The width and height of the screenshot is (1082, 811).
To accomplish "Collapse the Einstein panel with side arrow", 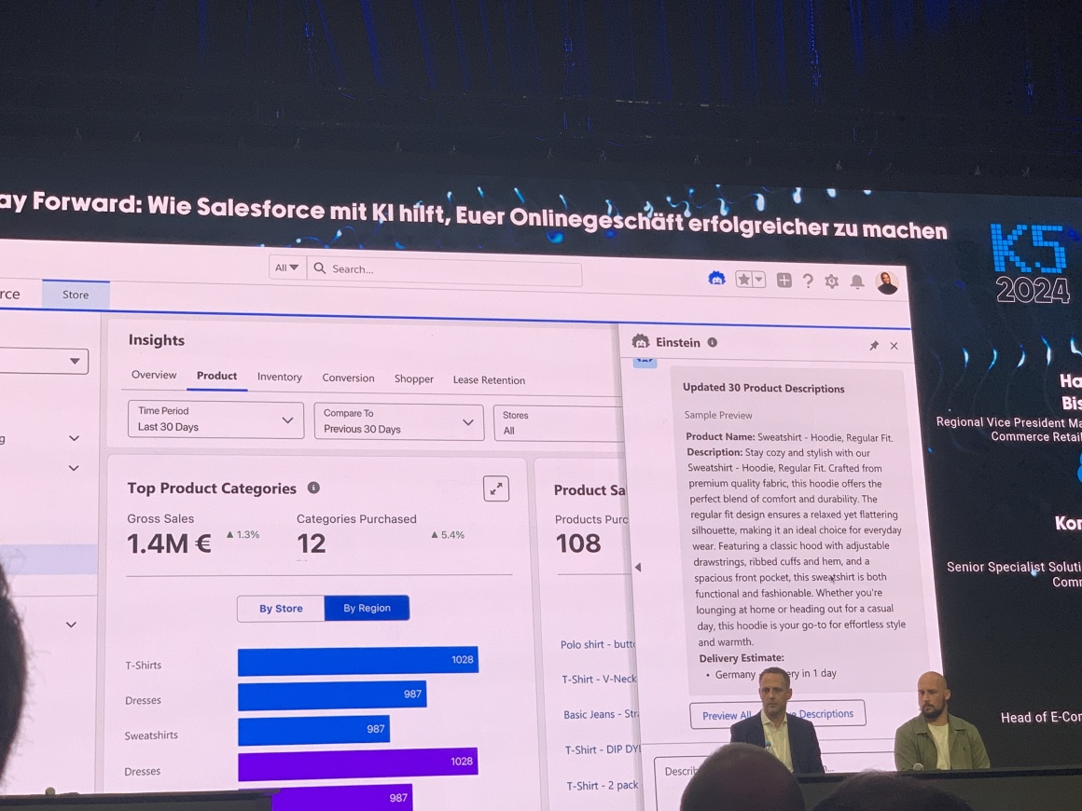I will pyautogui.click(x=638, y=567).
